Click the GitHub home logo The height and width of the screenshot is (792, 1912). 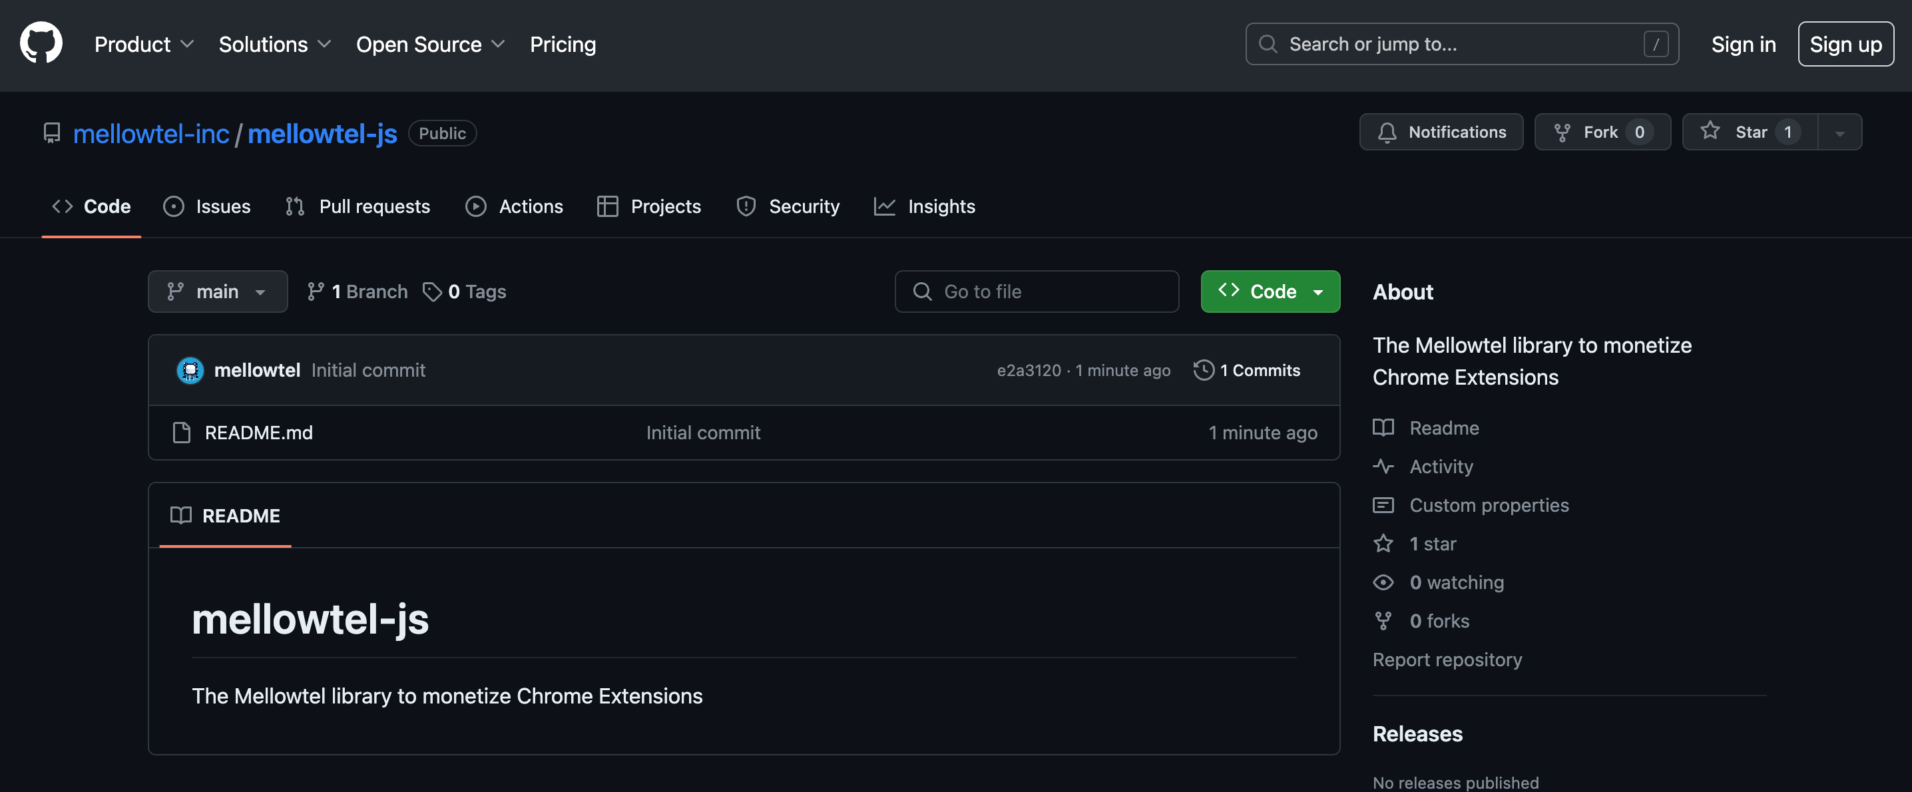pos(41,43)
